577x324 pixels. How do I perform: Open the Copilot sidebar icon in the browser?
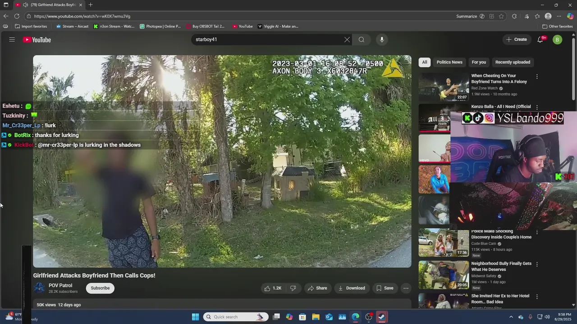570,16
